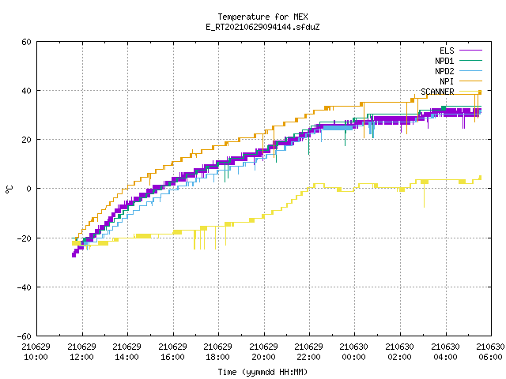Select the filename E_RT20210629094144.sfduZ
This screenshot has width=506, height=379.
pos(262,27)
